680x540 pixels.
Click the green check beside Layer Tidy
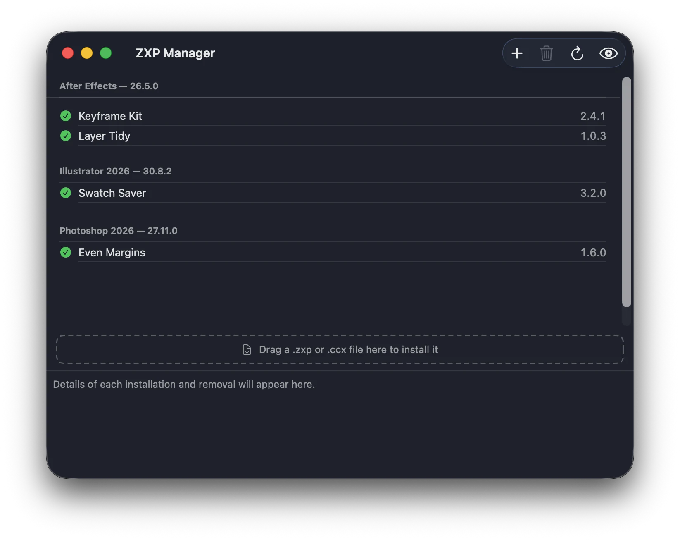click(x=66, y=136)
